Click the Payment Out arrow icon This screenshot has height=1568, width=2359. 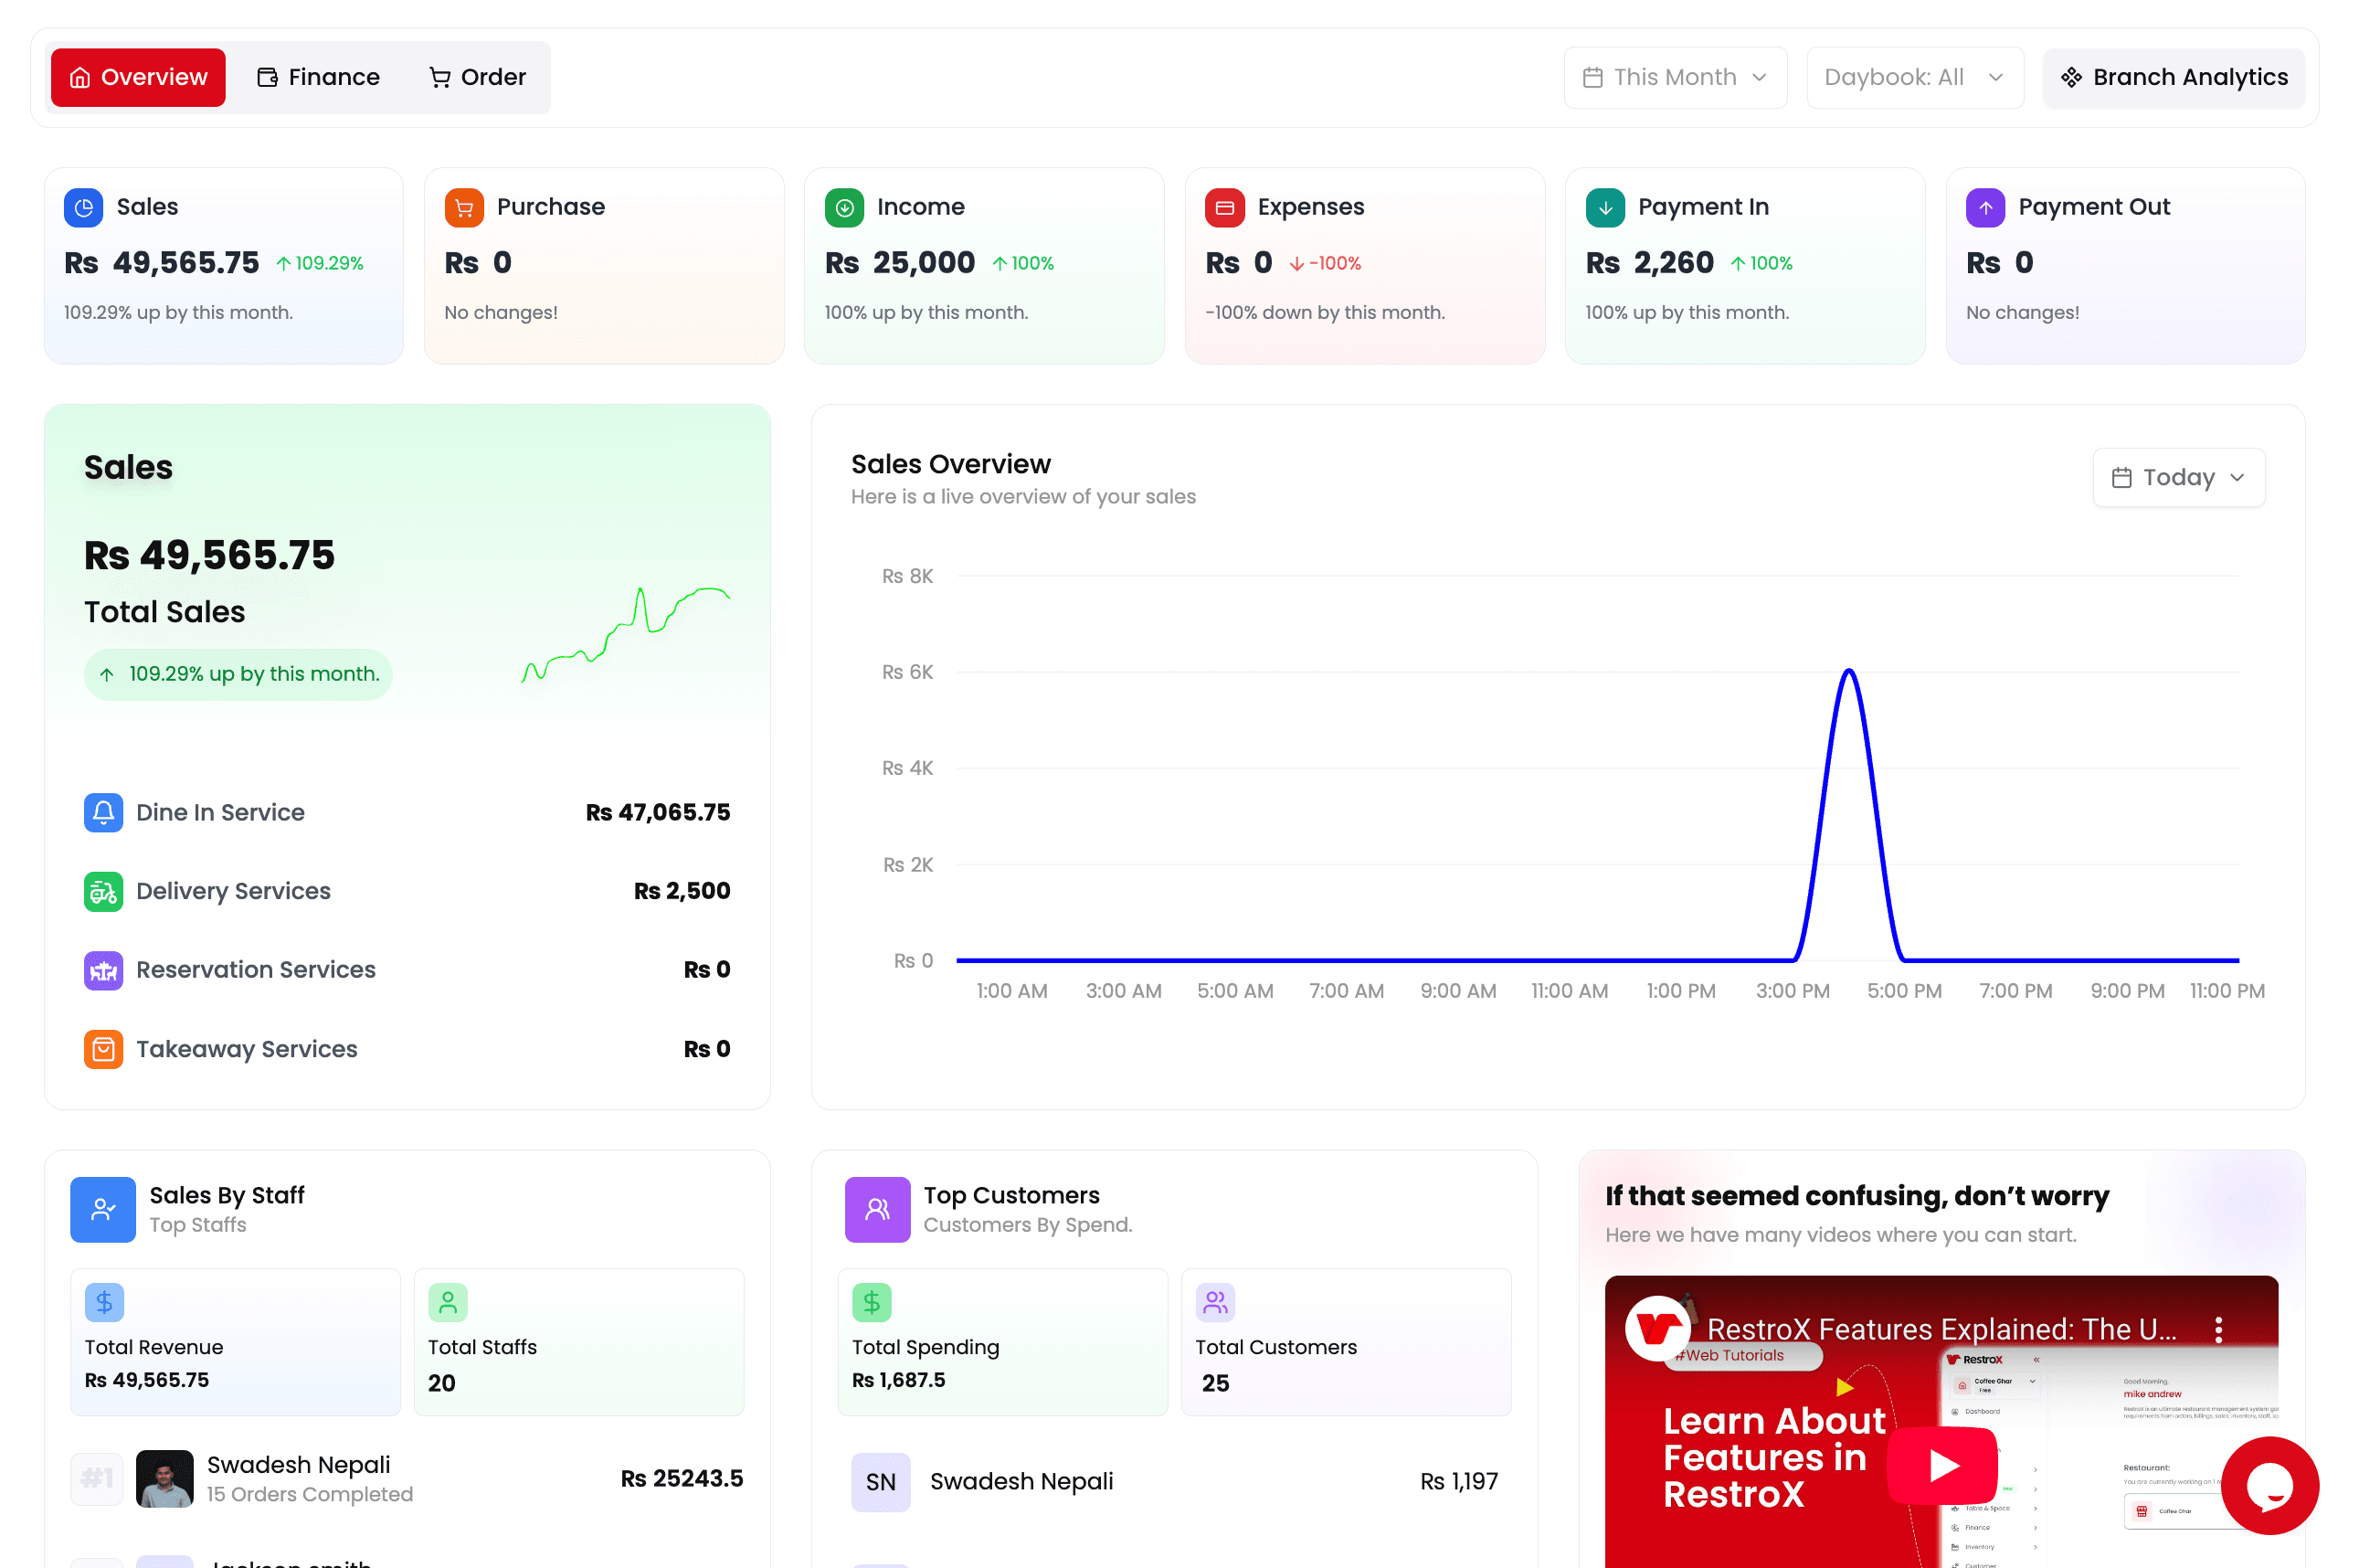1985,207
